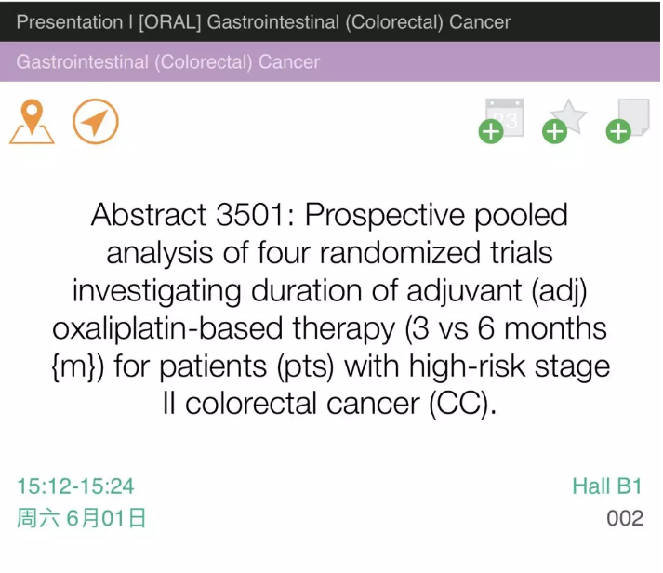This screenshot has height=573, width=663.
Task: Tap the 15:12-15:24 time label
Action: [75, 486]
